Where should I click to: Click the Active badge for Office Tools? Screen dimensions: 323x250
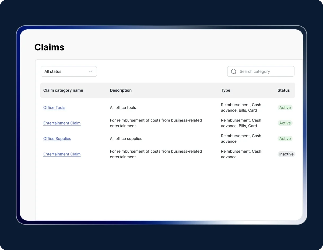point(285,108)
